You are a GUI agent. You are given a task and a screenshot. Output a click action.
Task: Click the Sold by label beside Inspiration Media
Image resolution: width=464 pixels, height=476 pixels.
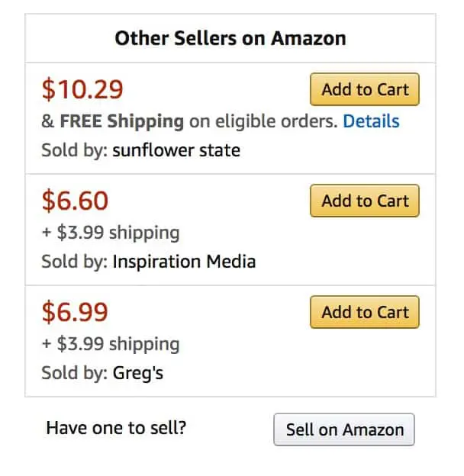point(75,262)
